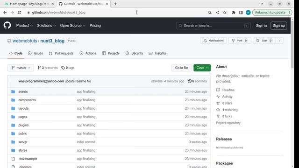Viewport: 299px width, 168px height.
Task: Click the GitHub logo in the header
Action: (x=7, y=25)
